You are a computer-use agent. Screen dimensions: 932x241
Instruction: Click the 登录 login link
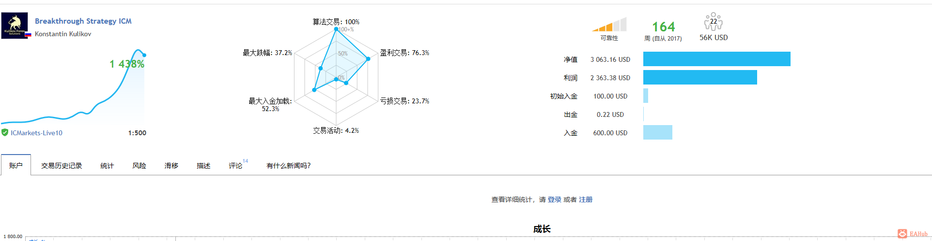555,199
